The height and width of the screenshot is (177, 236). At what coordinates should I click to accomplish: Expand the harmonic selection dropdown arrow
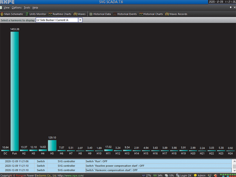click(x=80, y=20)
